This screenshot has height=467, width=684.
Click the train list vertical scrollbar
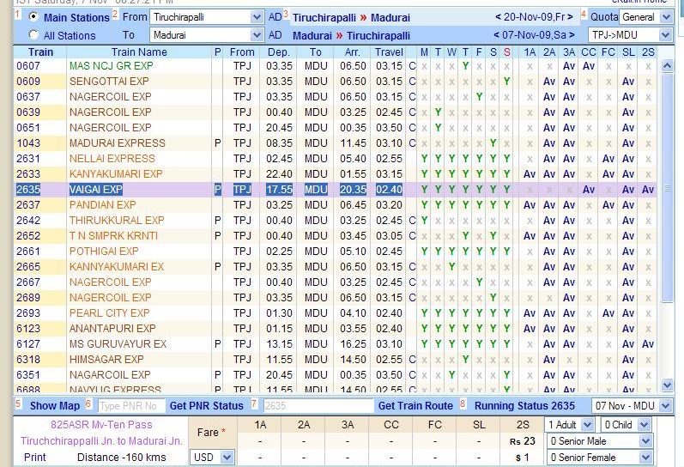coord(669,215)
